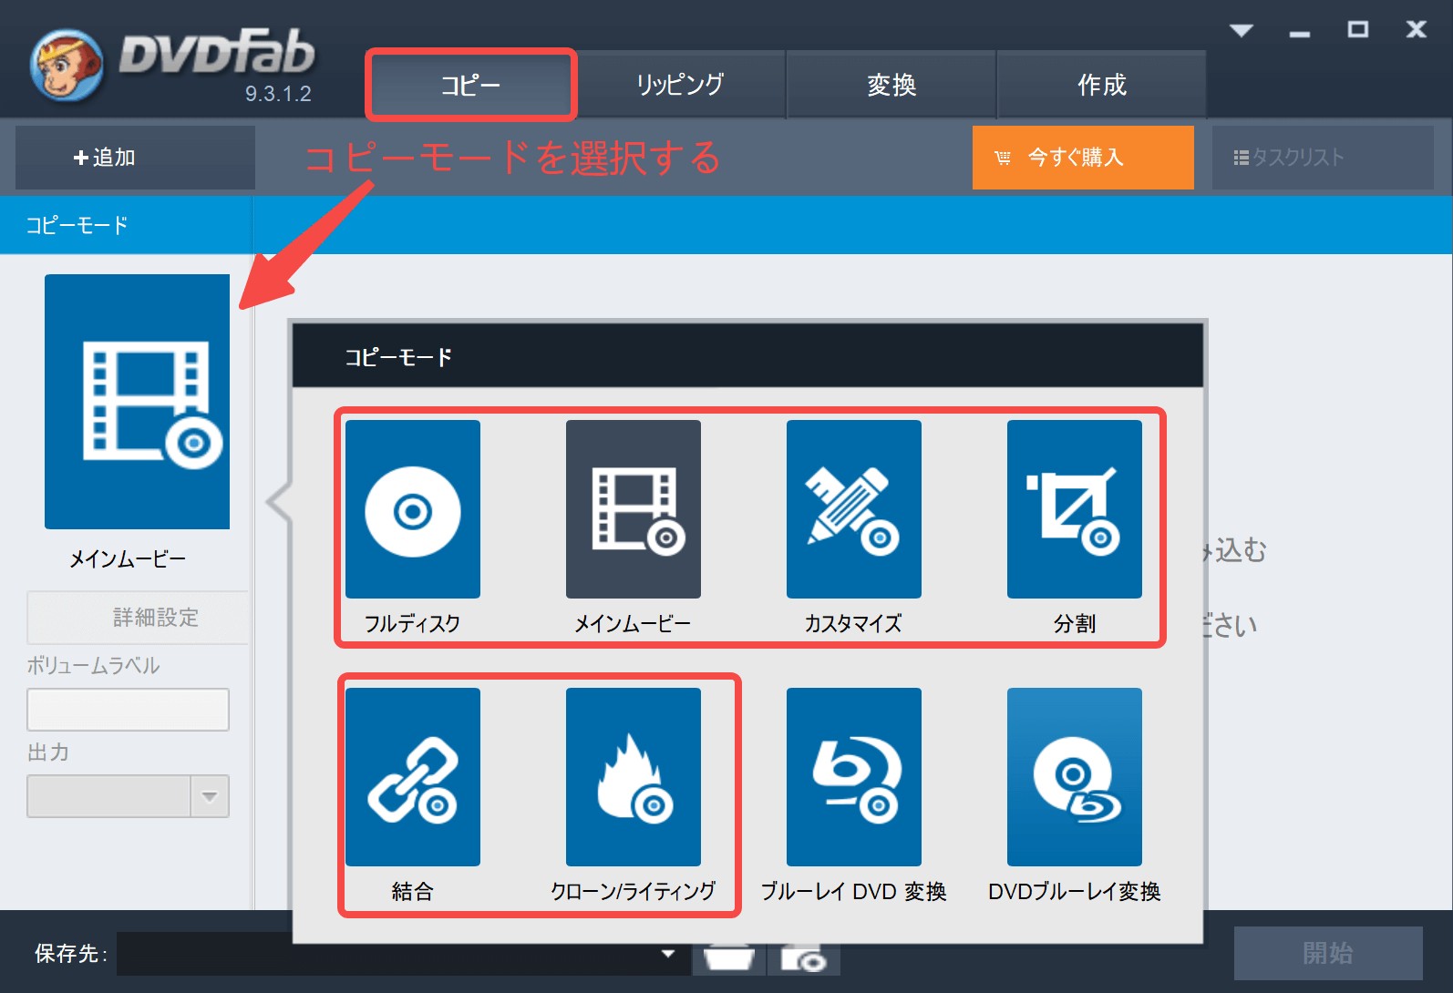This screenshot has width=1453, height=993.
Task: Open the folder browse icon beside 保存先
Action: 728,958
